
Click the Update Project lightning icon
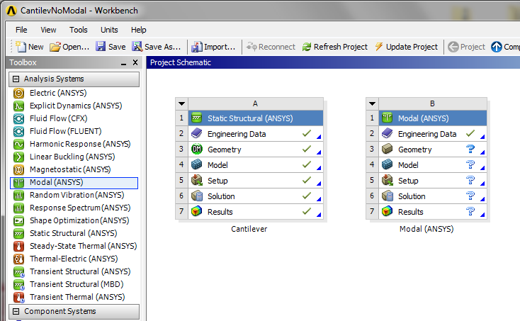point(379,47)
